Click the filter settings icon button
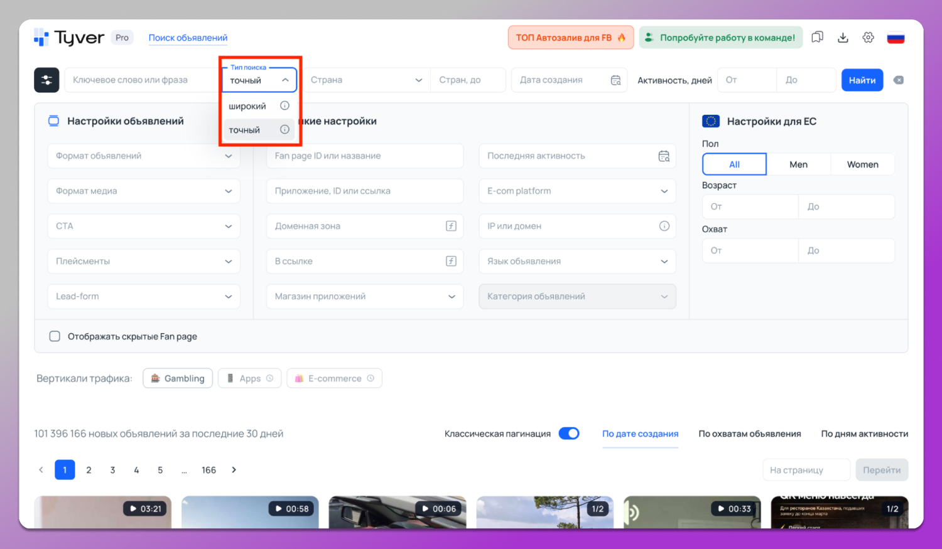The width and height of the screenshot is (942, 549). tap(46, 80)
